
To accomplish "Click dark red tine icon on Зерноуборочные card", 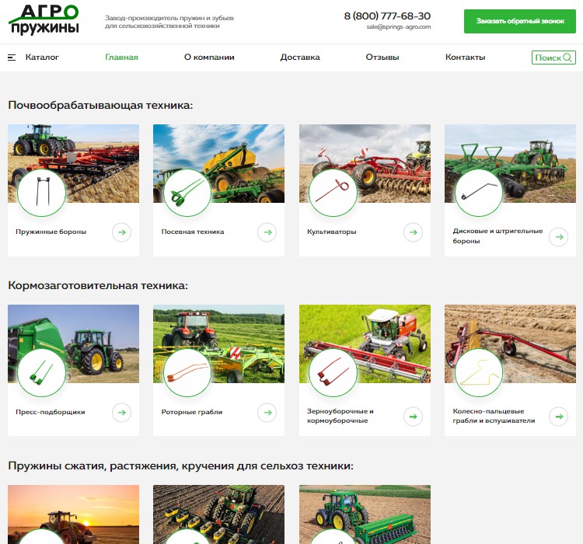I will pos(333,372).
